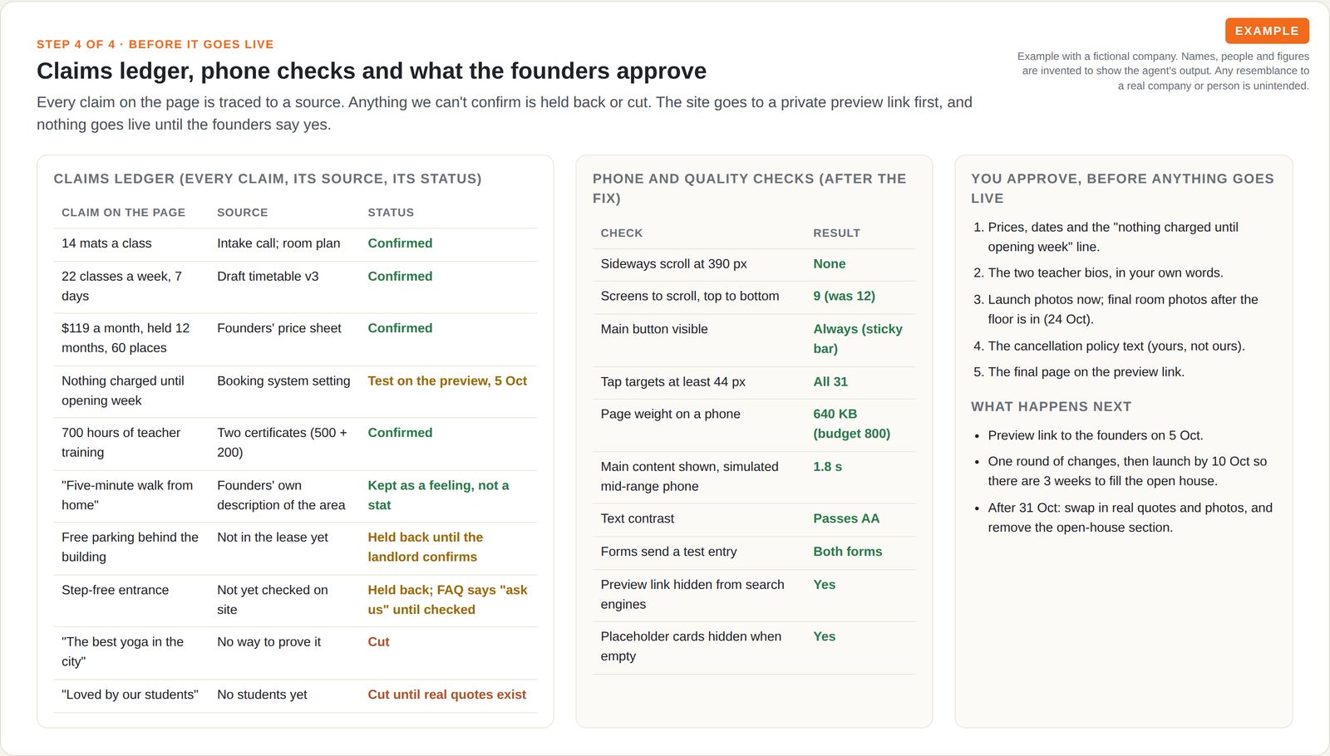Click the 'All 31' tap targets result
This screenshot has height=756, width=1330.
pyautogui.click(x=830, y=382)
